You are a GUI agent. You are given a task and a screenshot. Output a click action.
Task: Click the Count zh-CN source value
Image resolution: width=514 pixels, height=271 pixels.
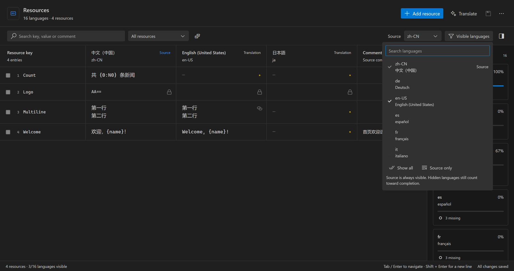tap(113, 75)
